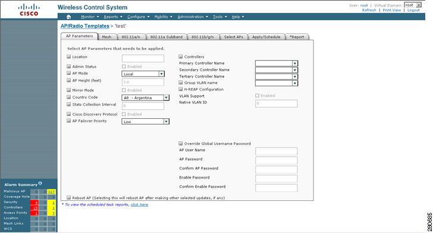
Task: Switch to the Apply/Schedule tab
Action: tap(266, 37)
